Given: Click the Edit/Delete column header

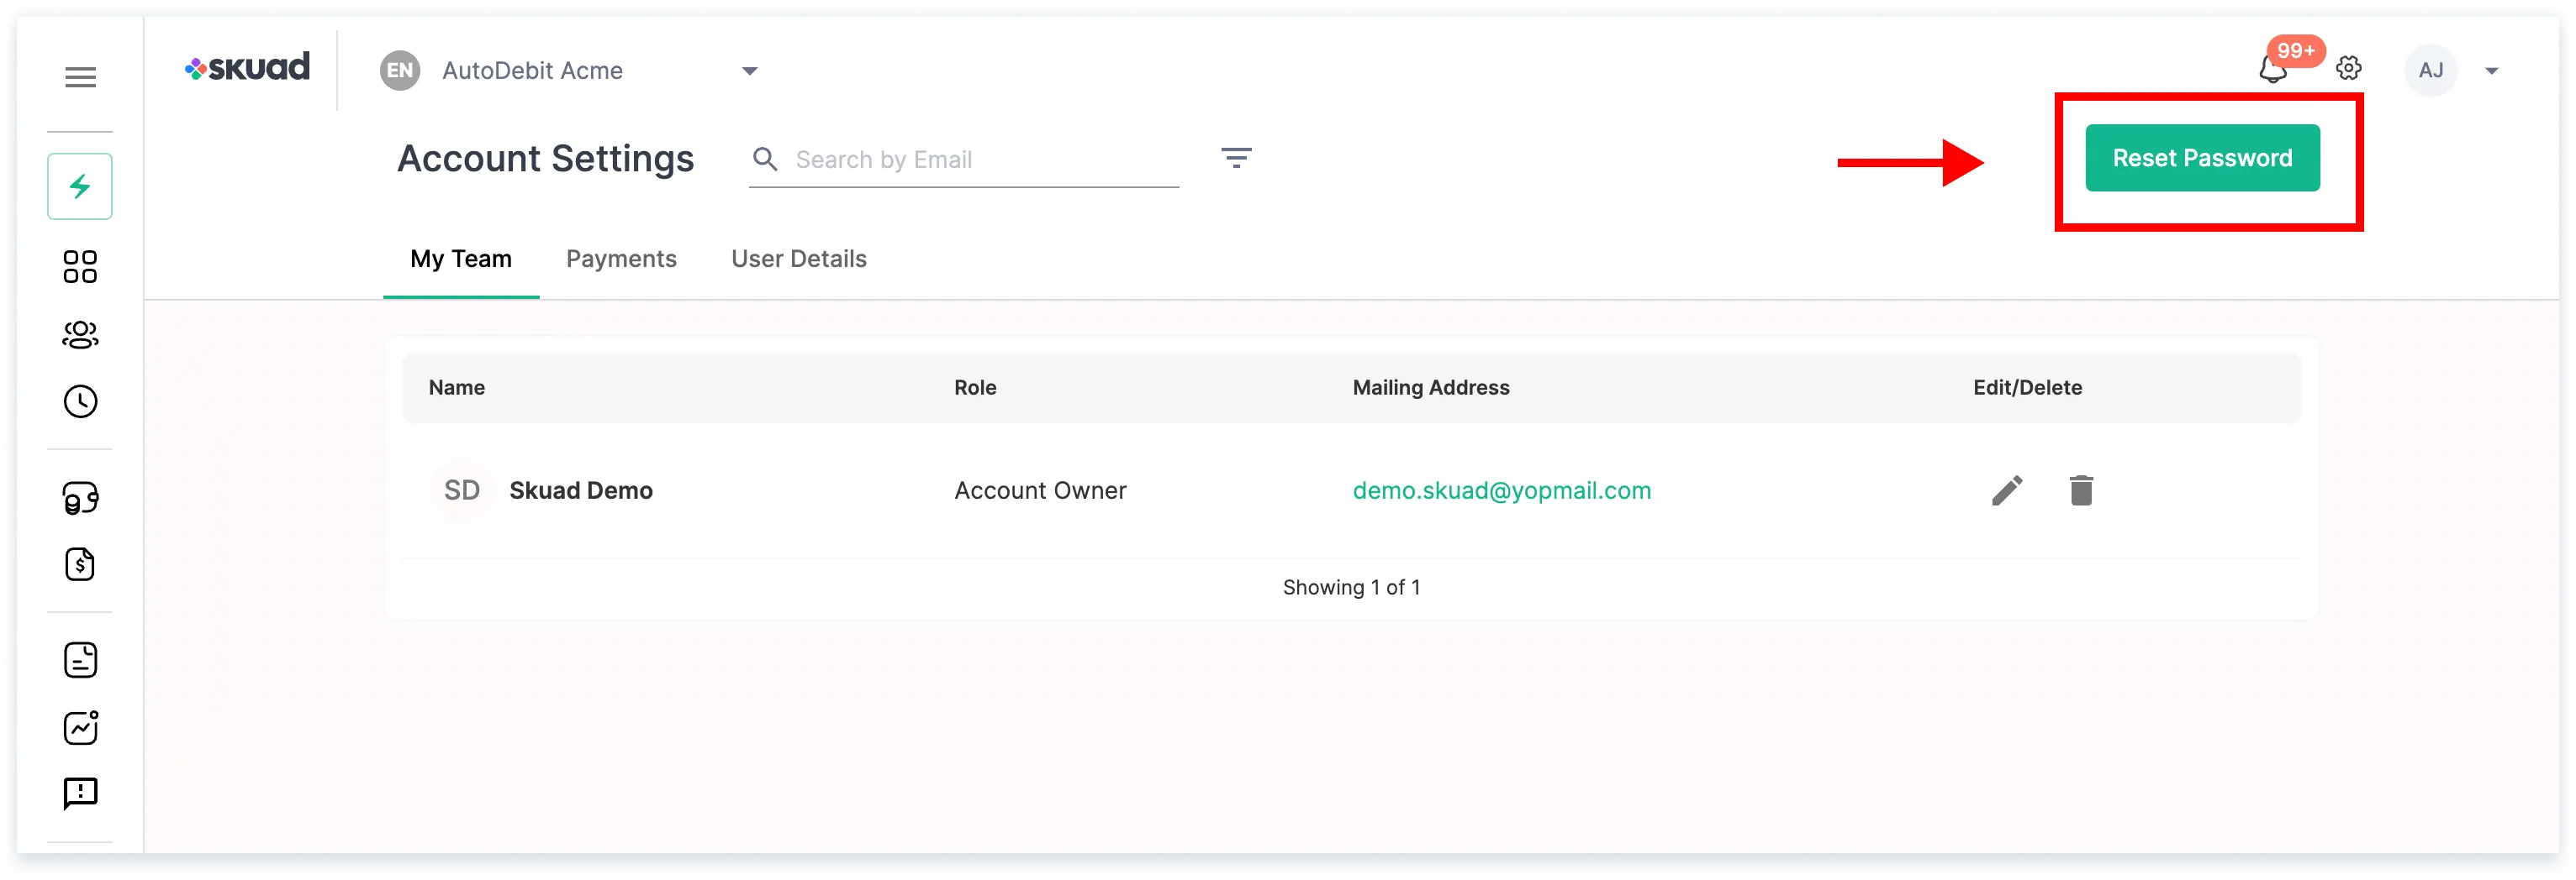Looking at the screenshot, I should tap(2027, 388).
